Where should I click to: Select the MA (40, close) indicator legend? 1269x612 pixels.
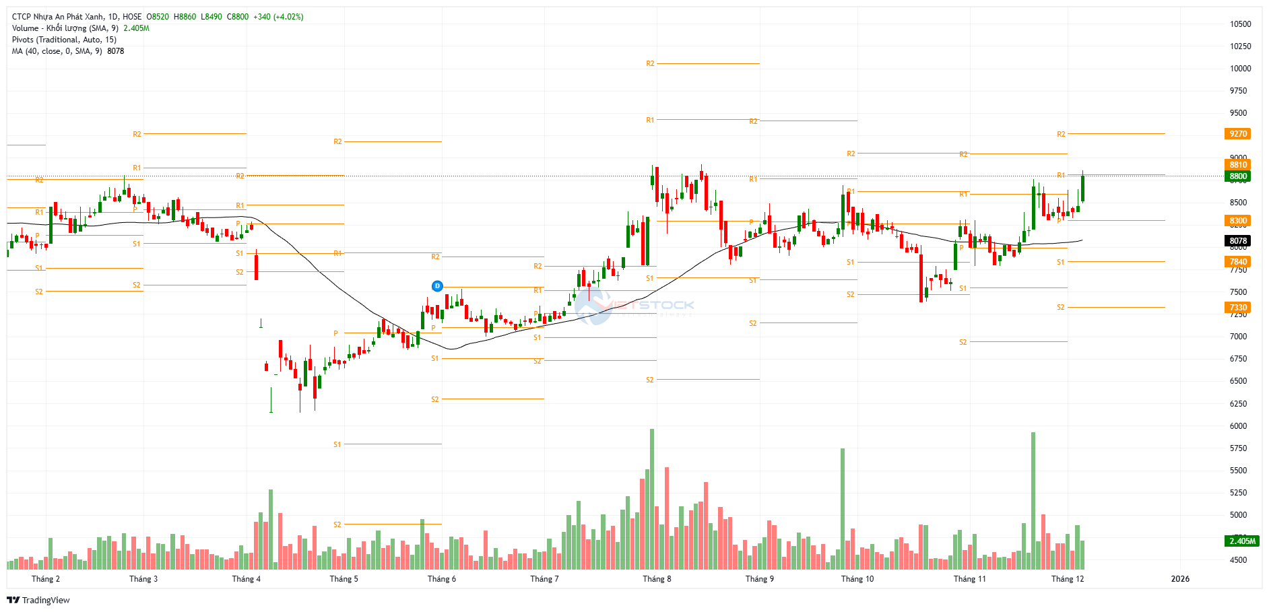coord(57,51)
